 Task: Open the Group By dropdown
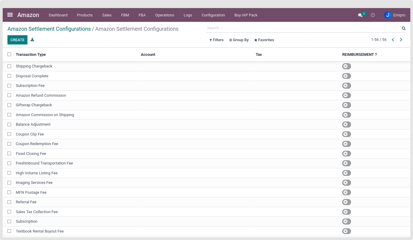click(239, 40)
